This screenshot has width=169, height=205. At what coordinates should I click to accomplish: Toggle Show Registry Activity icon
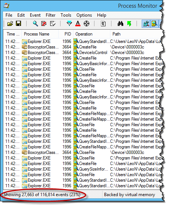pos(146,24)
